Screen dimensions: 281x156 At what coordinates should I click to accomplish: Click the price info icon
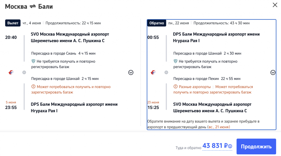pos(230,146)
